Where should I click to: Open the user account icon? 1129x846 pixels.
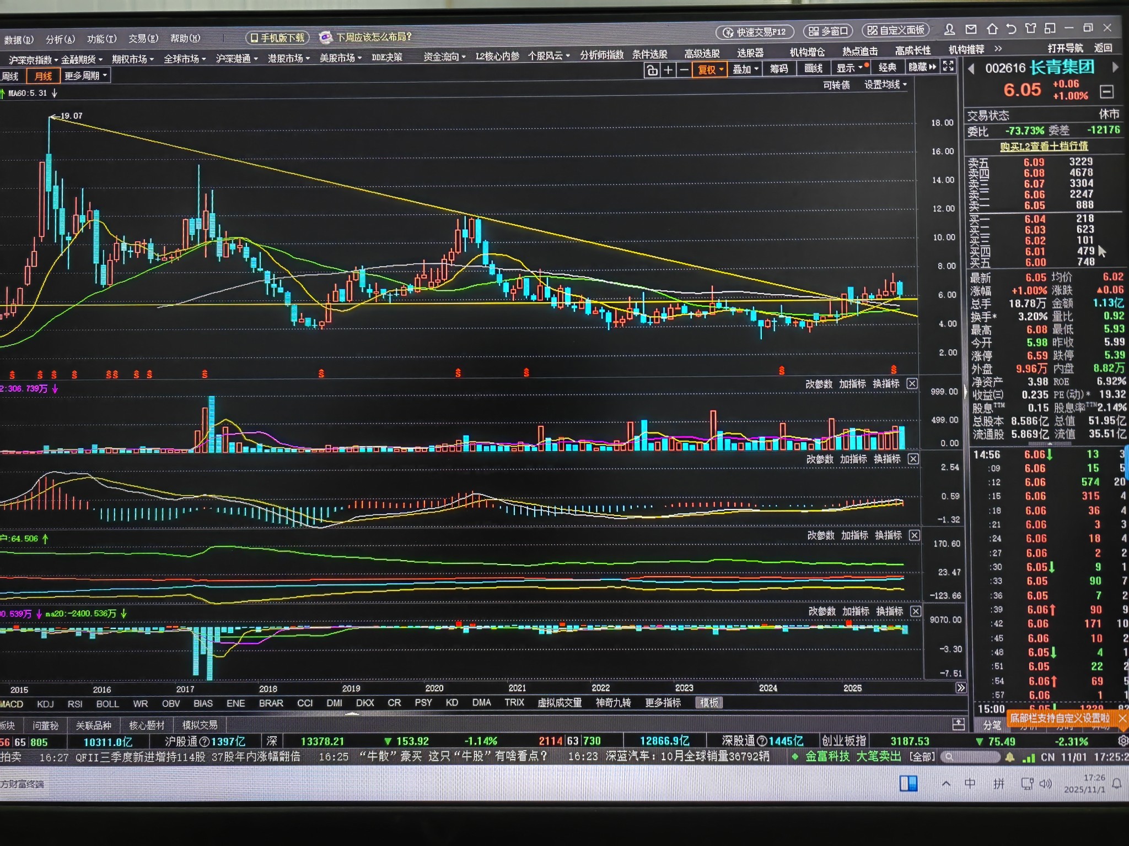click(949, 29)
